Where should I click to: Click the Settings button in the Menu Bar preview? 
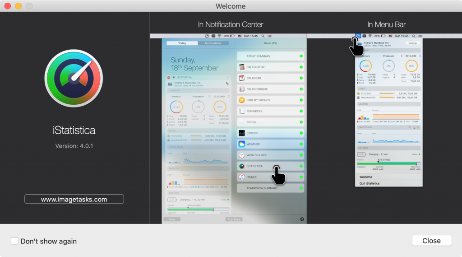point(413,43)
